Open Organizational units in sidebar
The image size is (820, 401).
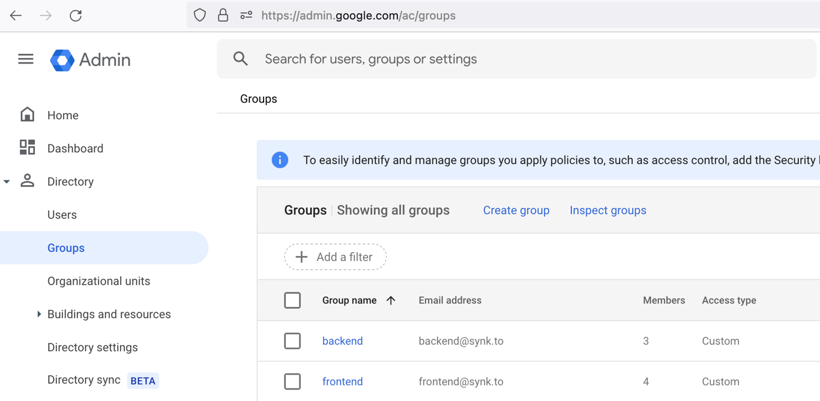click(x=98, y=281)
